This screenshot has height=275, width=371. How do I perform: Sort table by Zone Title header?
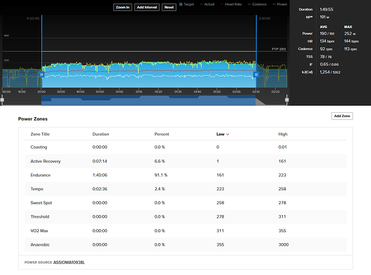coord(40,134)
